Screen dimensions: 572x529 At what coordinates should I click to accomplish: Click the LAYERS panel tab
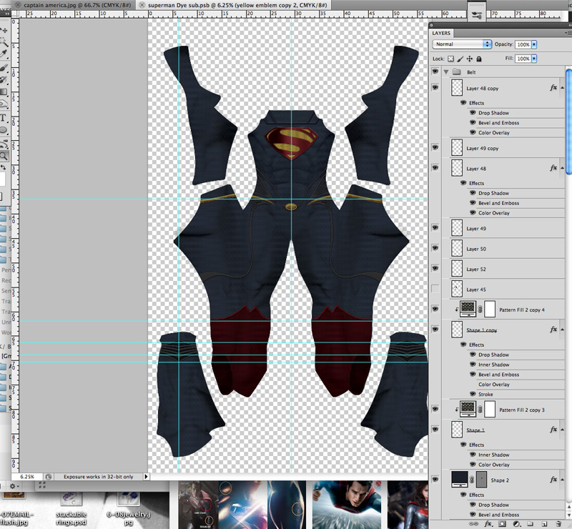pos(441,33)
